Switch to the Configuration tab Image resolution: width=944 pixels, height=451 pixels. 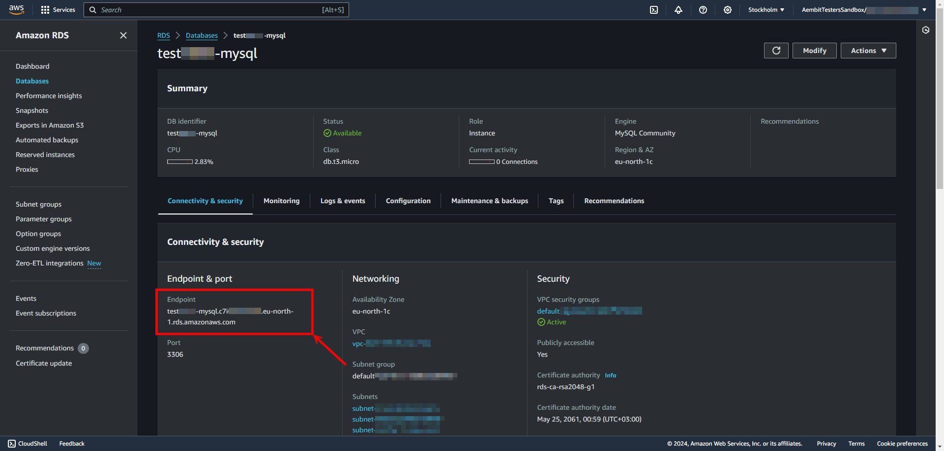point(408,201)
